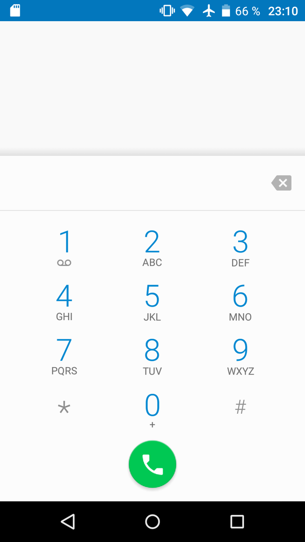Tap the empty phone number field
Viewport: 305px width, 542px height.
click(x=131, y=183)
